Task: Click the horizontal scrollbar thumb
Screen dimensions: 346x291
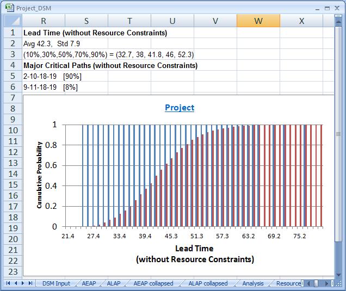Action: point(316,283)
